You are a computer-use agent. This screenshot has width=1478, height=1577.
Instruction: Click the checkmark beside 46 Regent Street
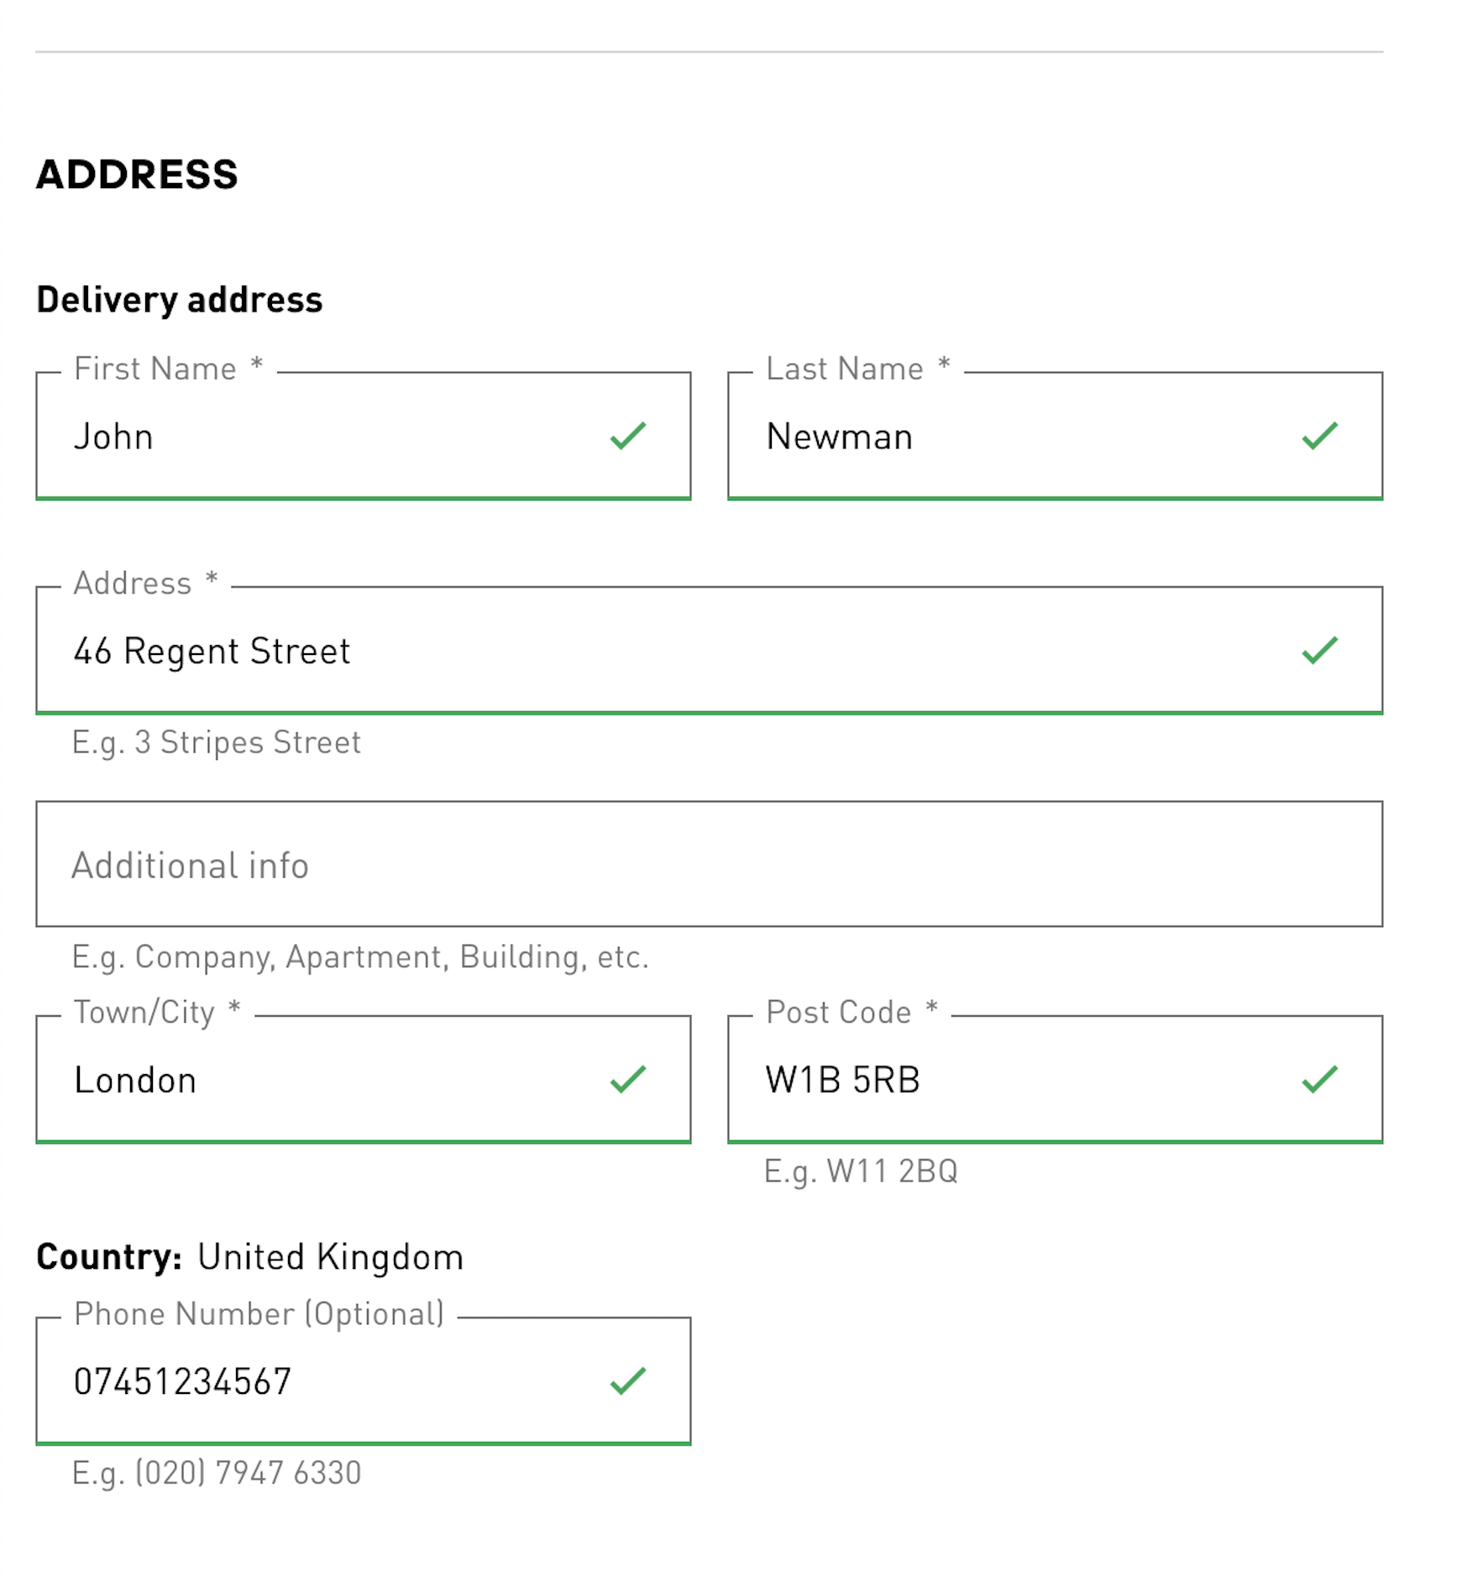point(1319,650)
